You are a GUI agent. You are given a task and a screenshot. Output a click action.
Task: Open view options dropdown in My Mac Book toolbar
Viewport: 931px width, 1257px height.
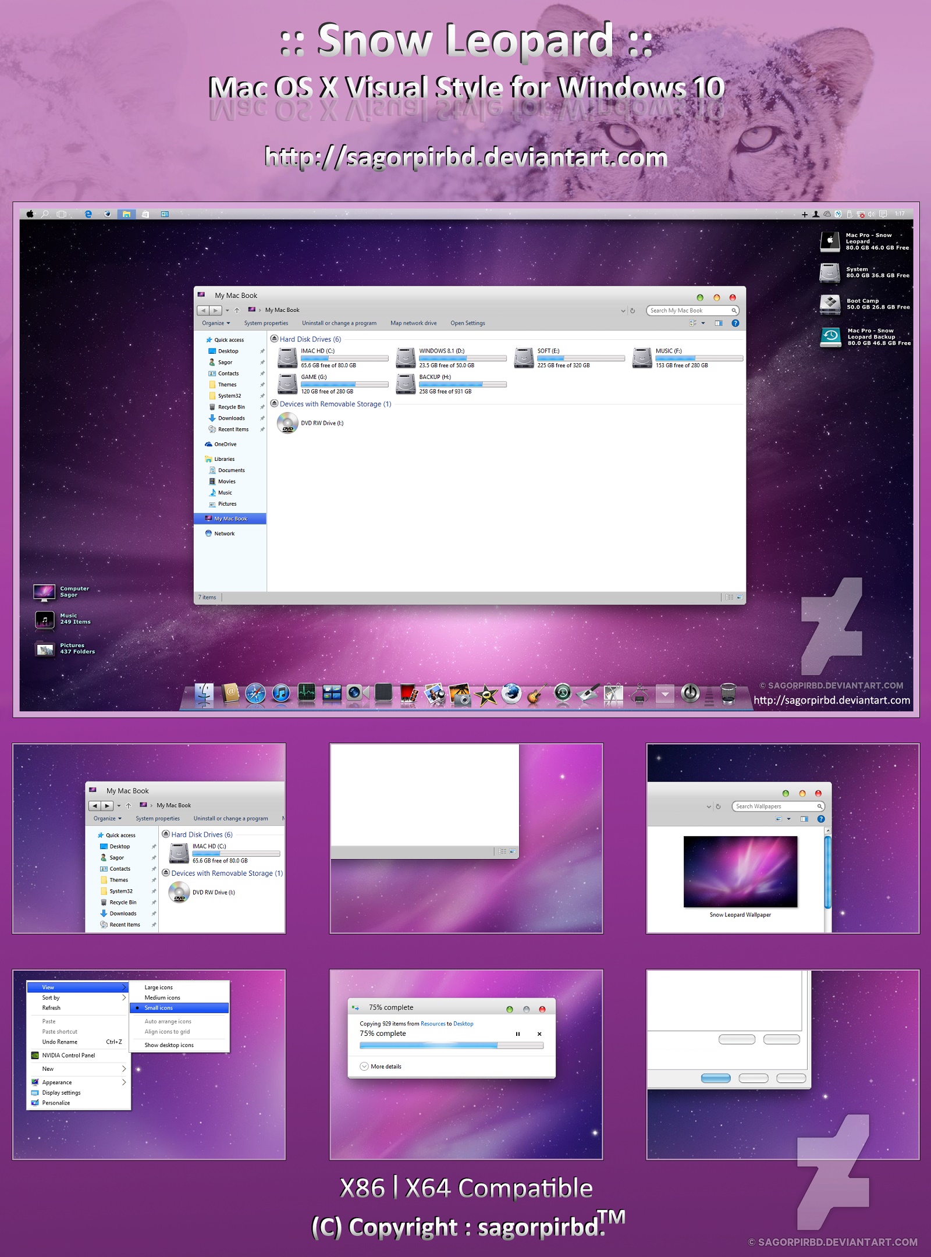703,323
